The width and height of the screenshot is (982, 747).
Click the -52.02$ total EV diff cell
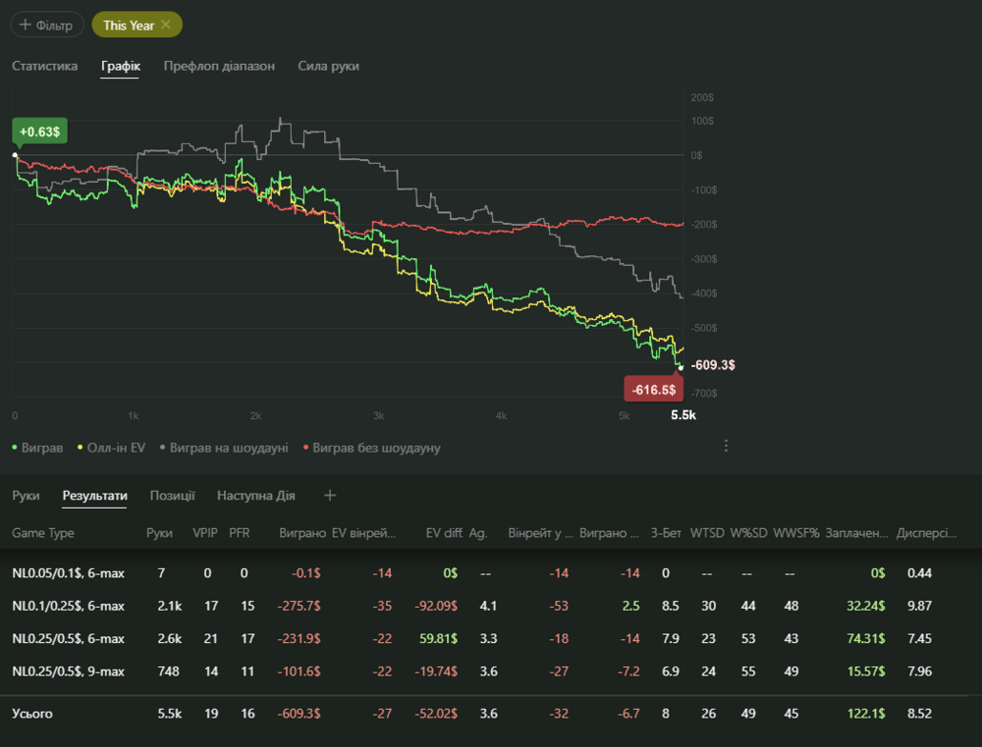[436, 714]
